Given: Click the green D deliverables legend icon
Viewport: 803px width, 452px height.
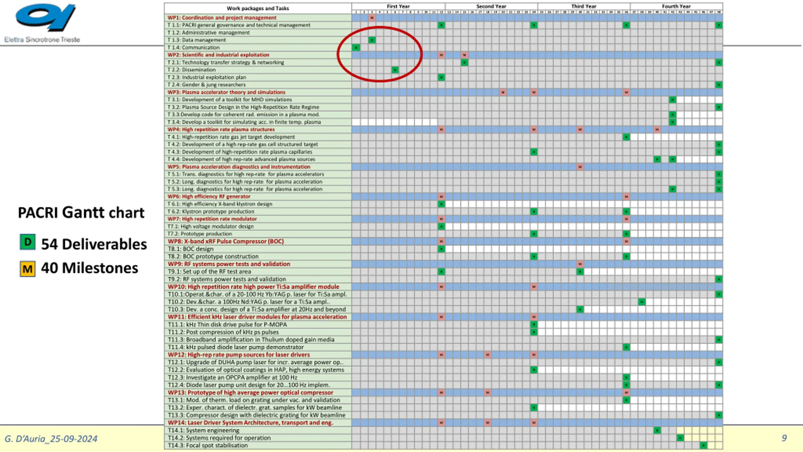Looking at the screenshot, I should 28,242.
